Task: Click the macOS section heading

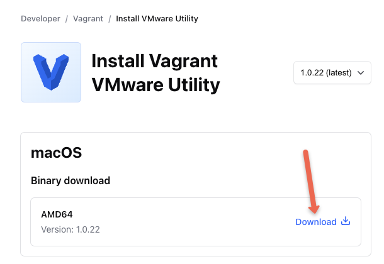Action: tap(56, 153)
